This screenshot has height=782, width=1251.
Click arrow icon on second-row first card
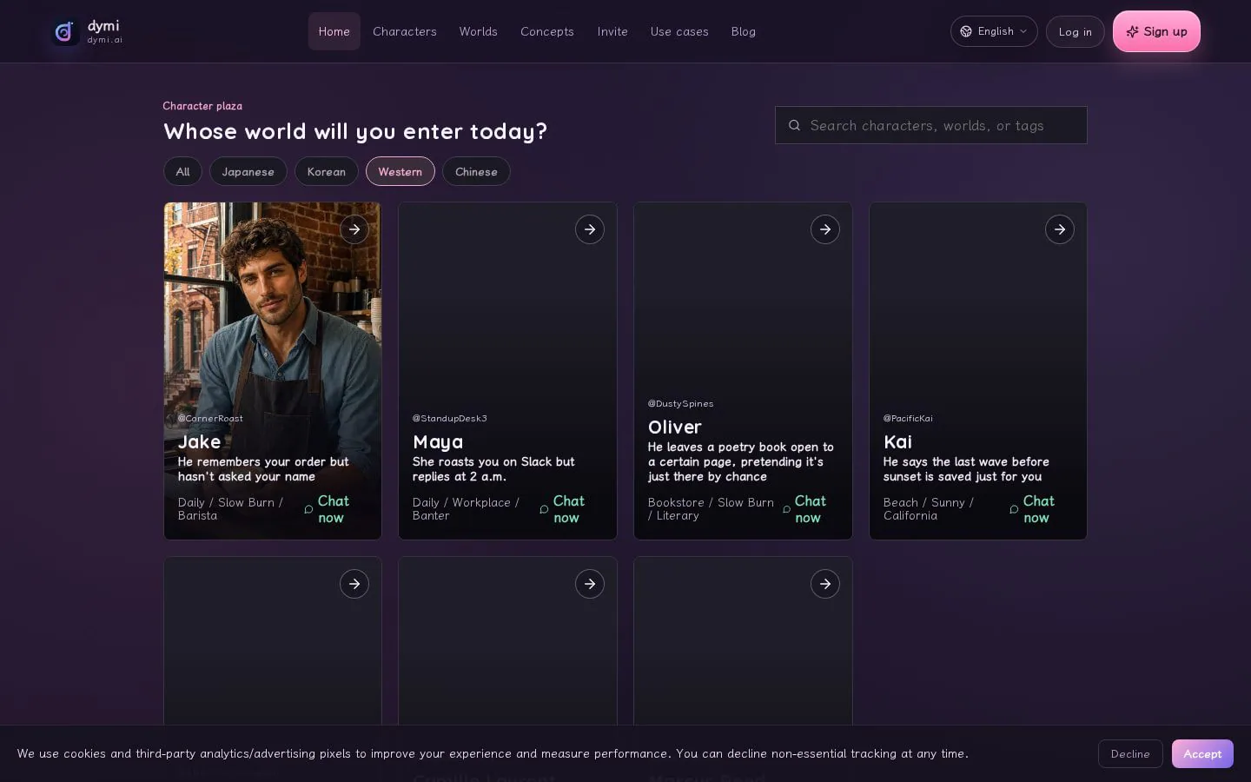pyautogui.click(x=354, y=584)
